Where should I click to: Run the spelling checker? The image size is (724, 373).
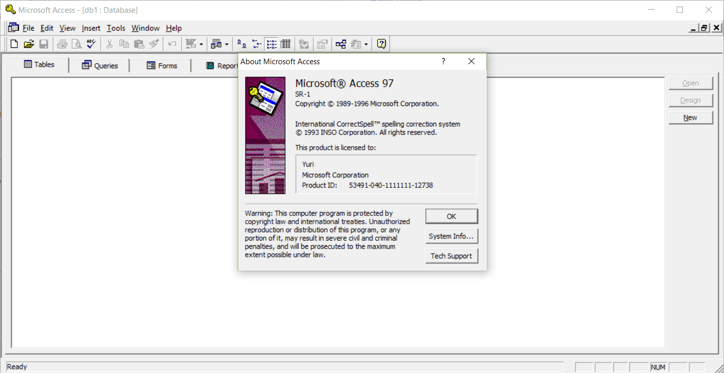[x=91, y=44]
